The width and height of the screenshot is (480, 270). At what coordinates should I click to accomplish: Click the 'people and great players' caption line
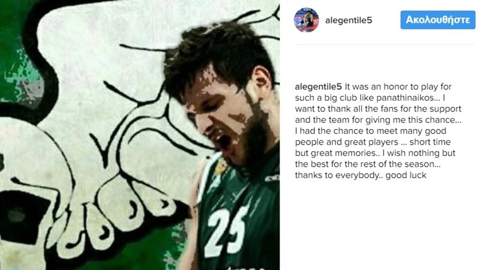pos(373,142)
